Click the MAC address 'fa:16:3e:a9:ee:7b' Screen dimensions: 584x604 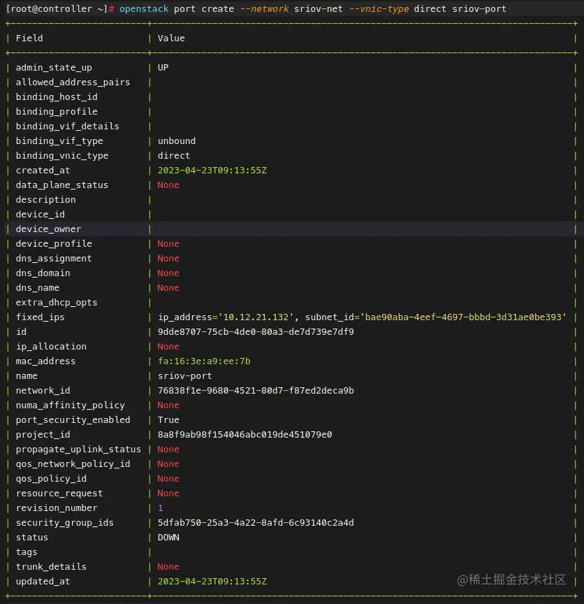pyautogui.click(x=204, y=361)
